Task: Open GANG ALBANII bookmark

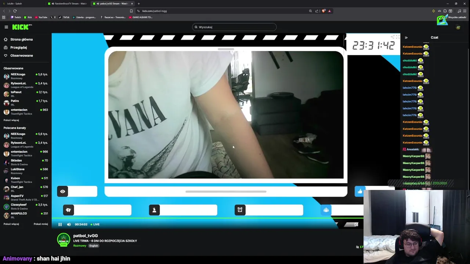Action: pos(140,17)
